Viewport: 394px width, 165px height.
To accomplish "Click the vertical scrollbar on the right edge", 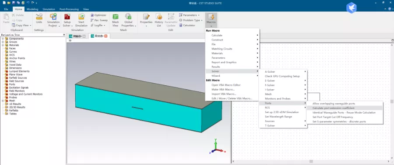I will pyautogui.click(x=392, y=101).
